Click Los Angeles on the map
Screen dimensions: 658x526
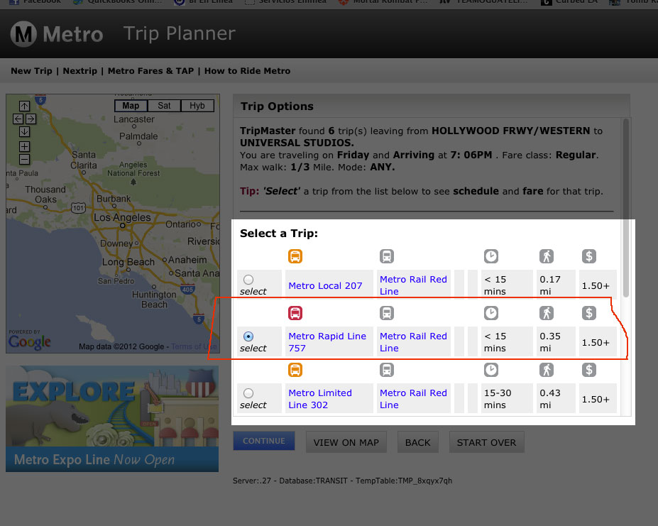tap(122, 217)
